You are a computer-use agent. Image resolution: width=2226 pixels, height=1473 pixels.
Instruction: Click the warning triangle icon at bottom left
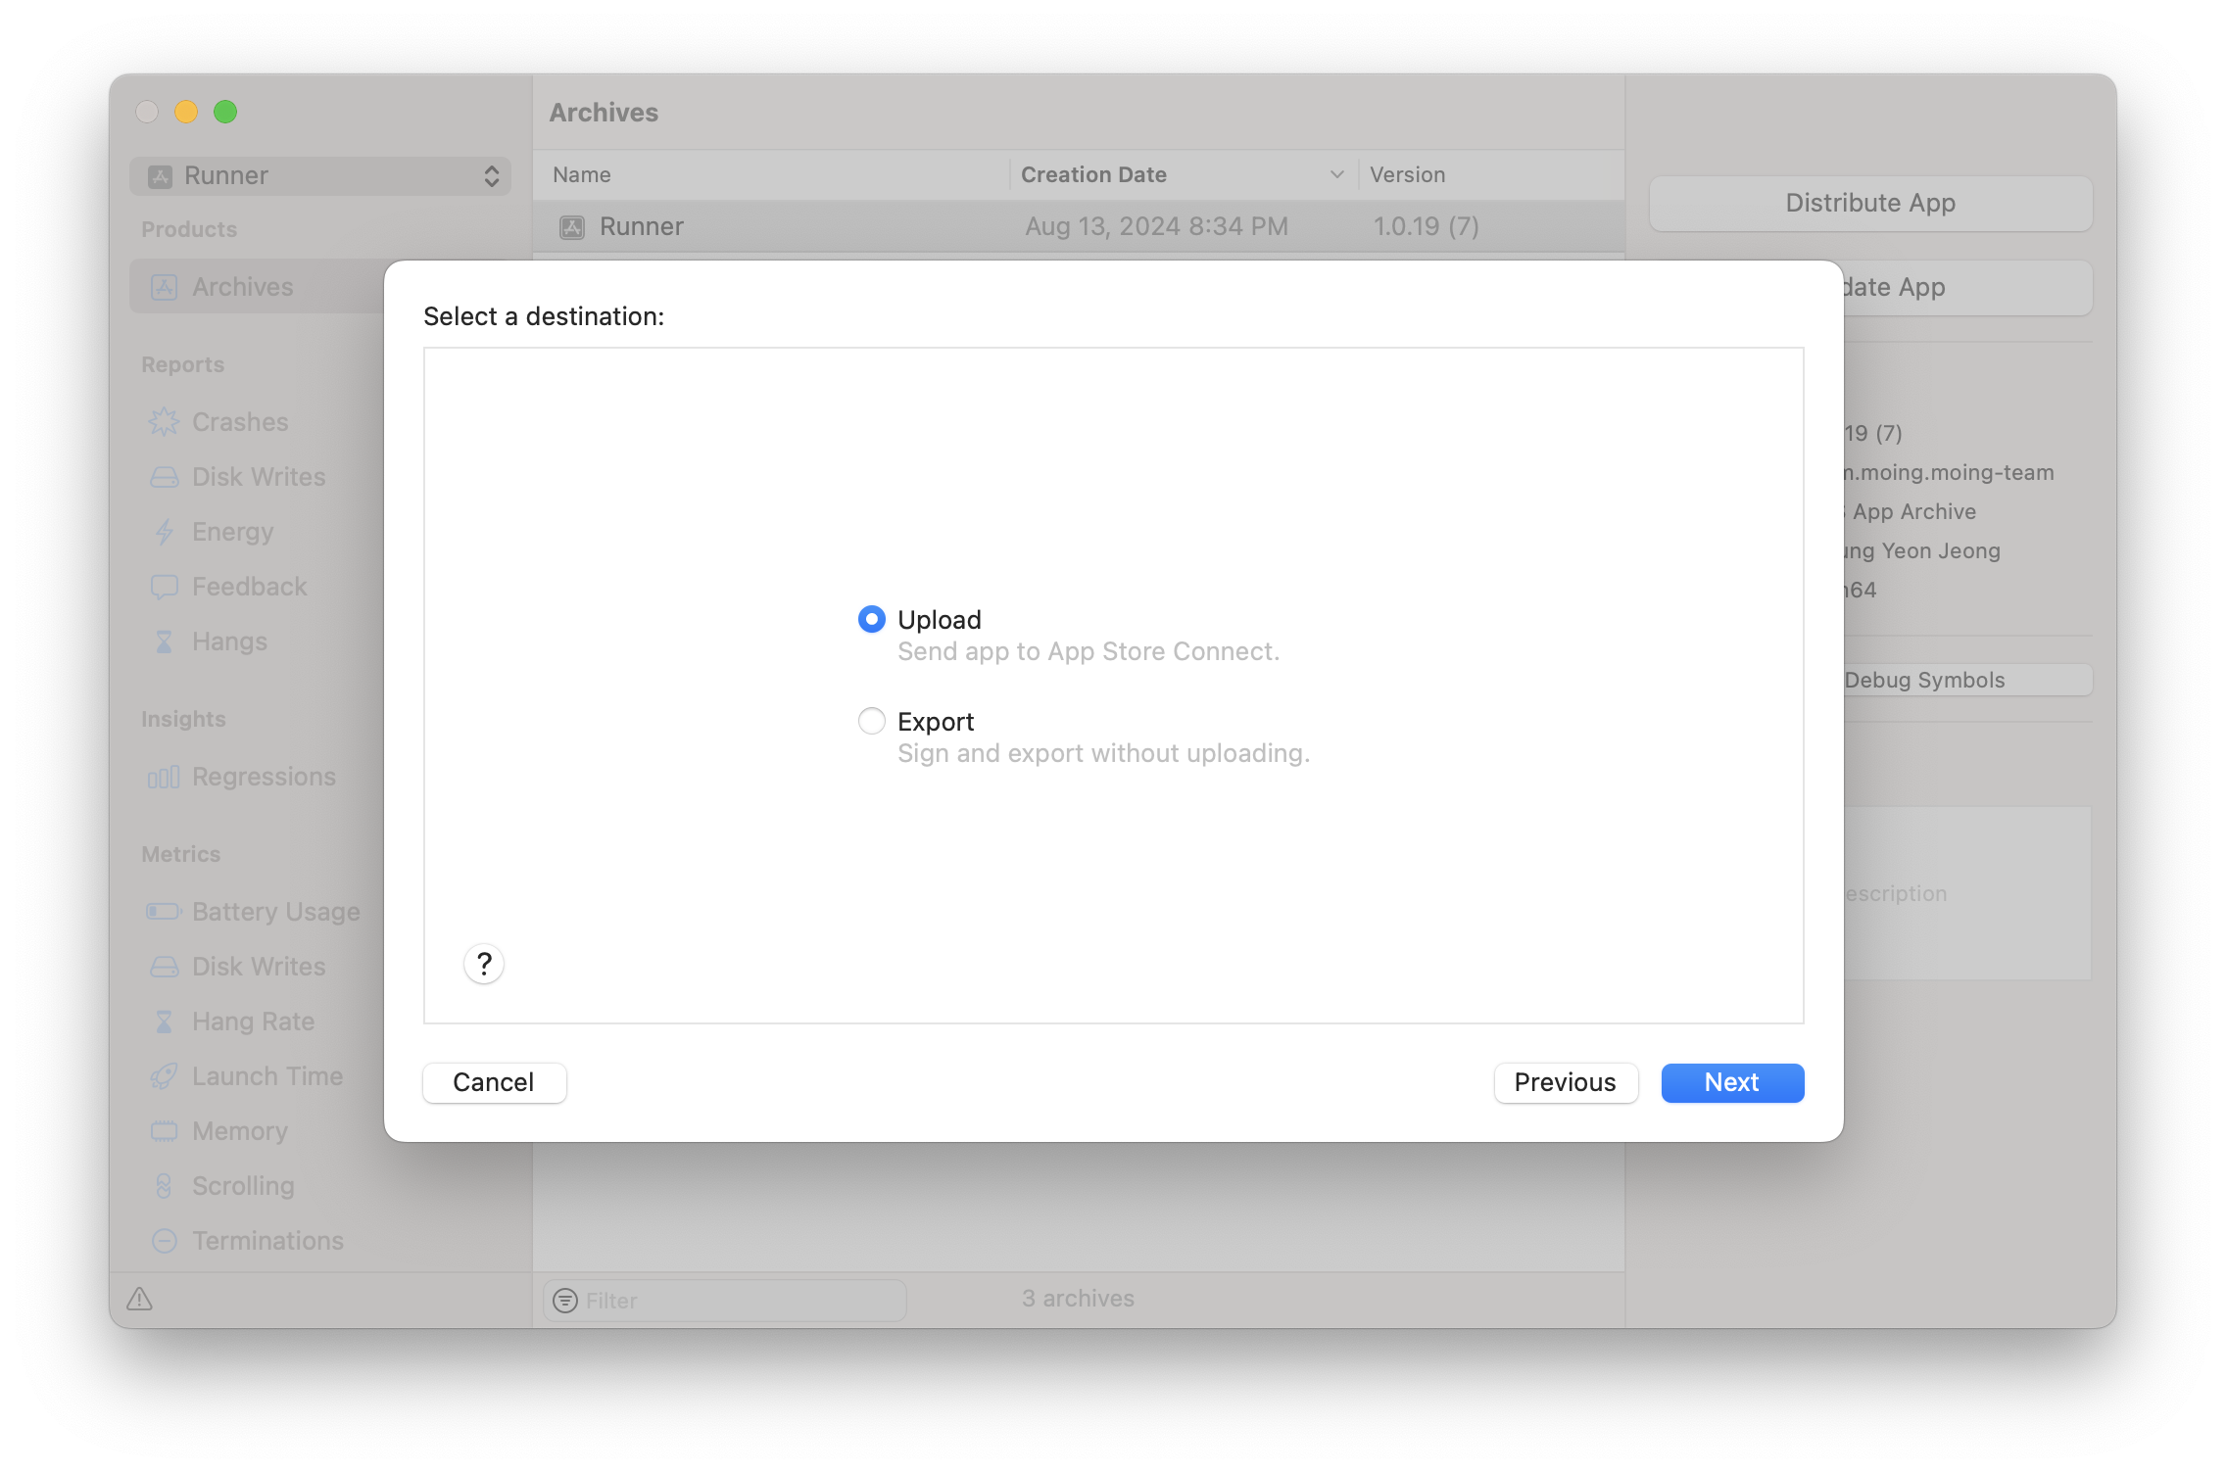pyautogui.click(x=139, y=1300)
